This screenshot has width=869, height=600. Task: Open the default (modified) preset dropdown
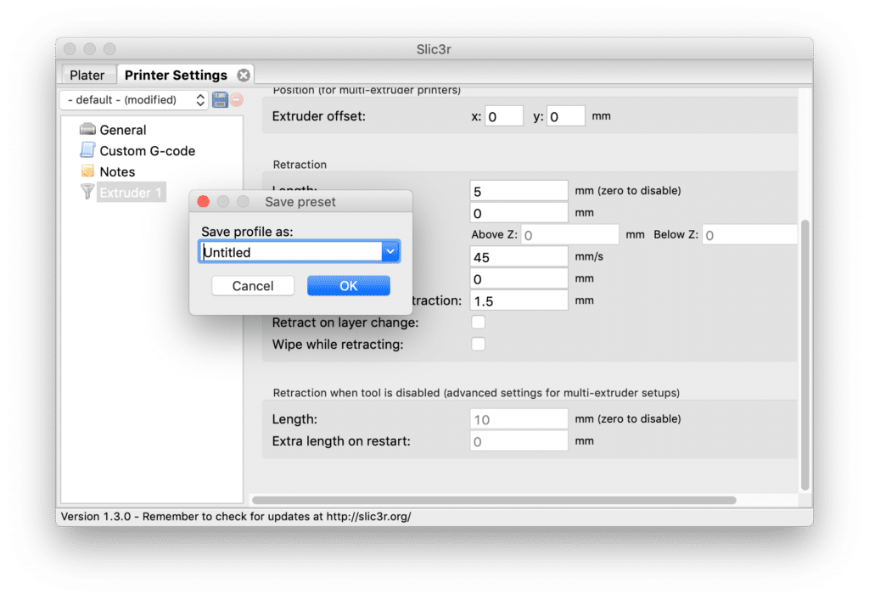click(x=134, y=99)
